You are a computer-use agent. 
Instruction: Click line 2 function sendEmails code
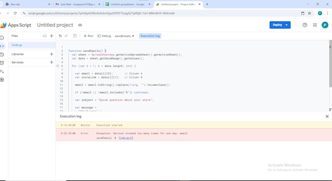point(87,51)
